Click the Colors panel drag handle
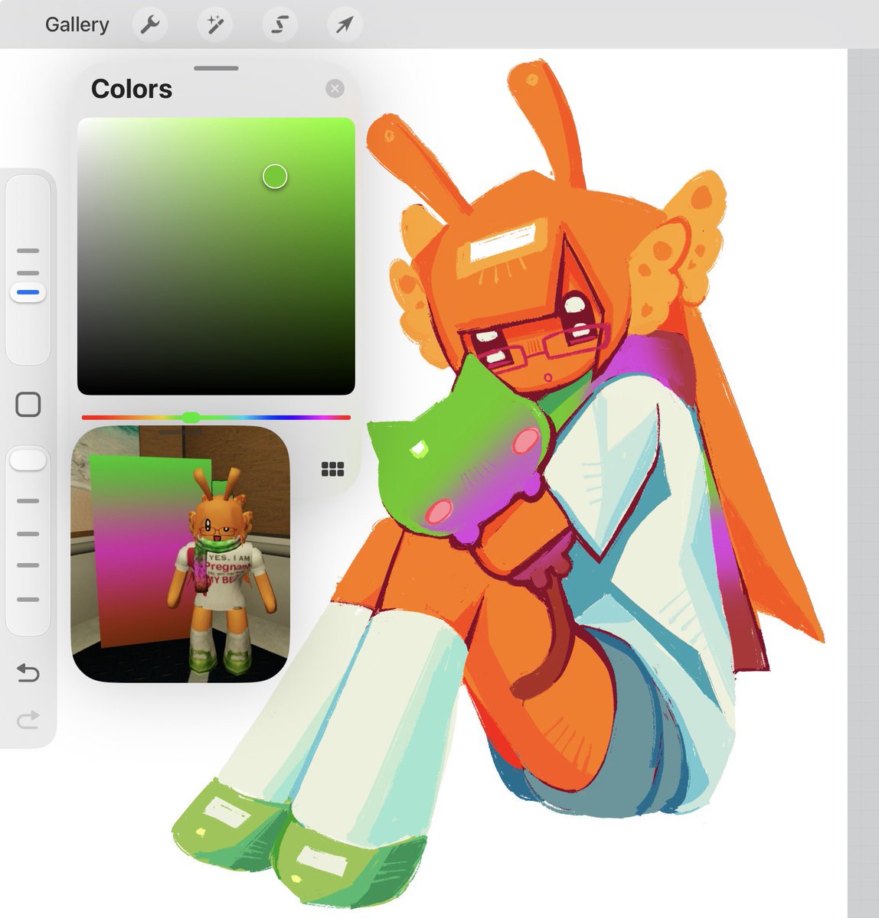The image size is (879, 918). pos(216,68)
